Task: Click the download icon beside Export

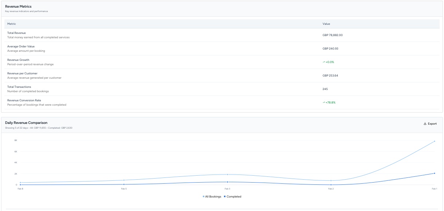Action: tap(425, 124)
